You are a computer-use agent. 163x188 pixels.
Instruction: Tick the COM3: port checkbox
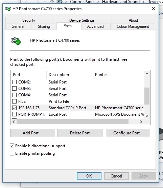tap(15, 89)
